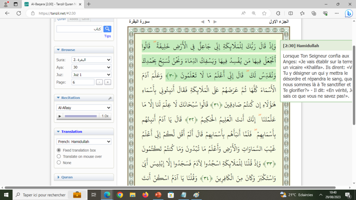This screenshot has height=200, width=356.
Task: Change the 1.0x playback speed
Action: [x=105, y=116]
